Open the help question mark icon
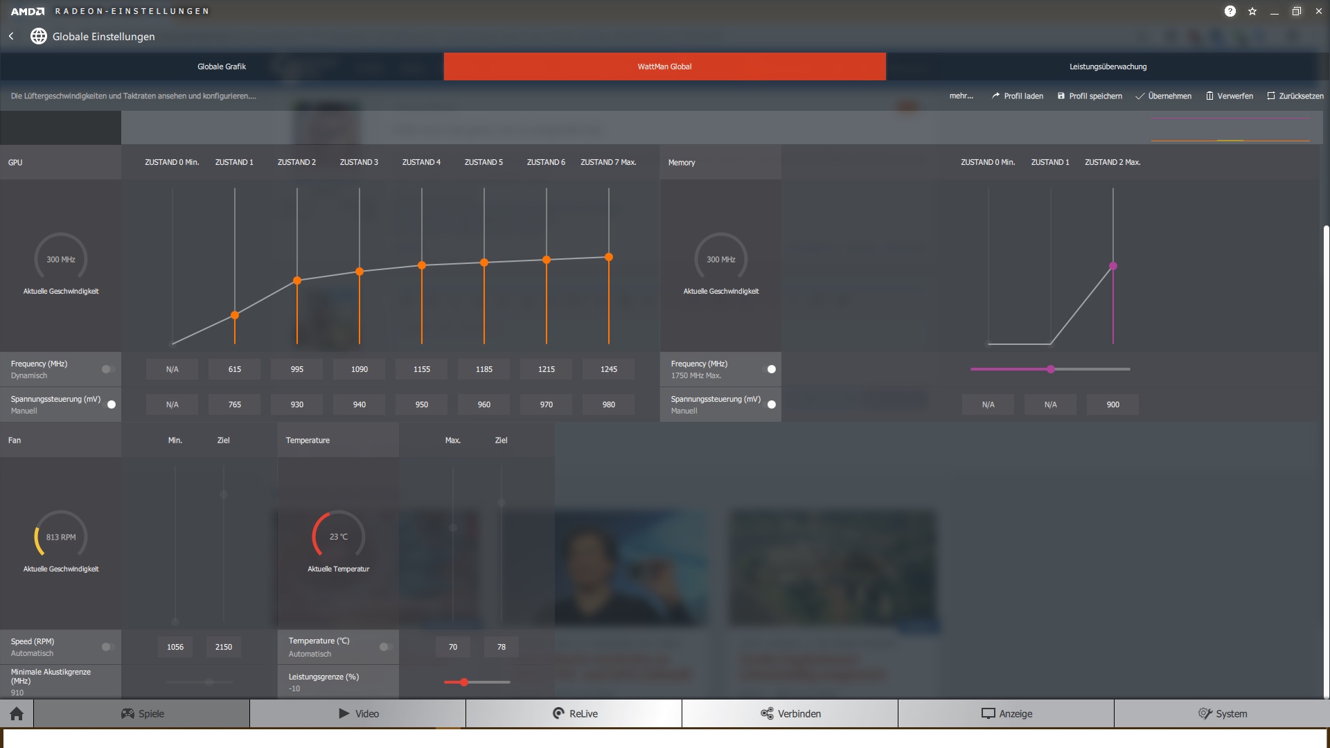 [x=1230, y=11]
